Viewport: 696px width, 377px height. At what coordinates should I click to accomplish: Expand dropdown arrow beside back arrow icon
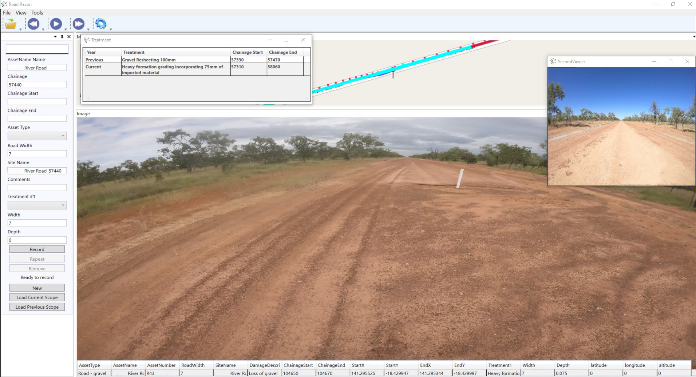coord(43,29)
